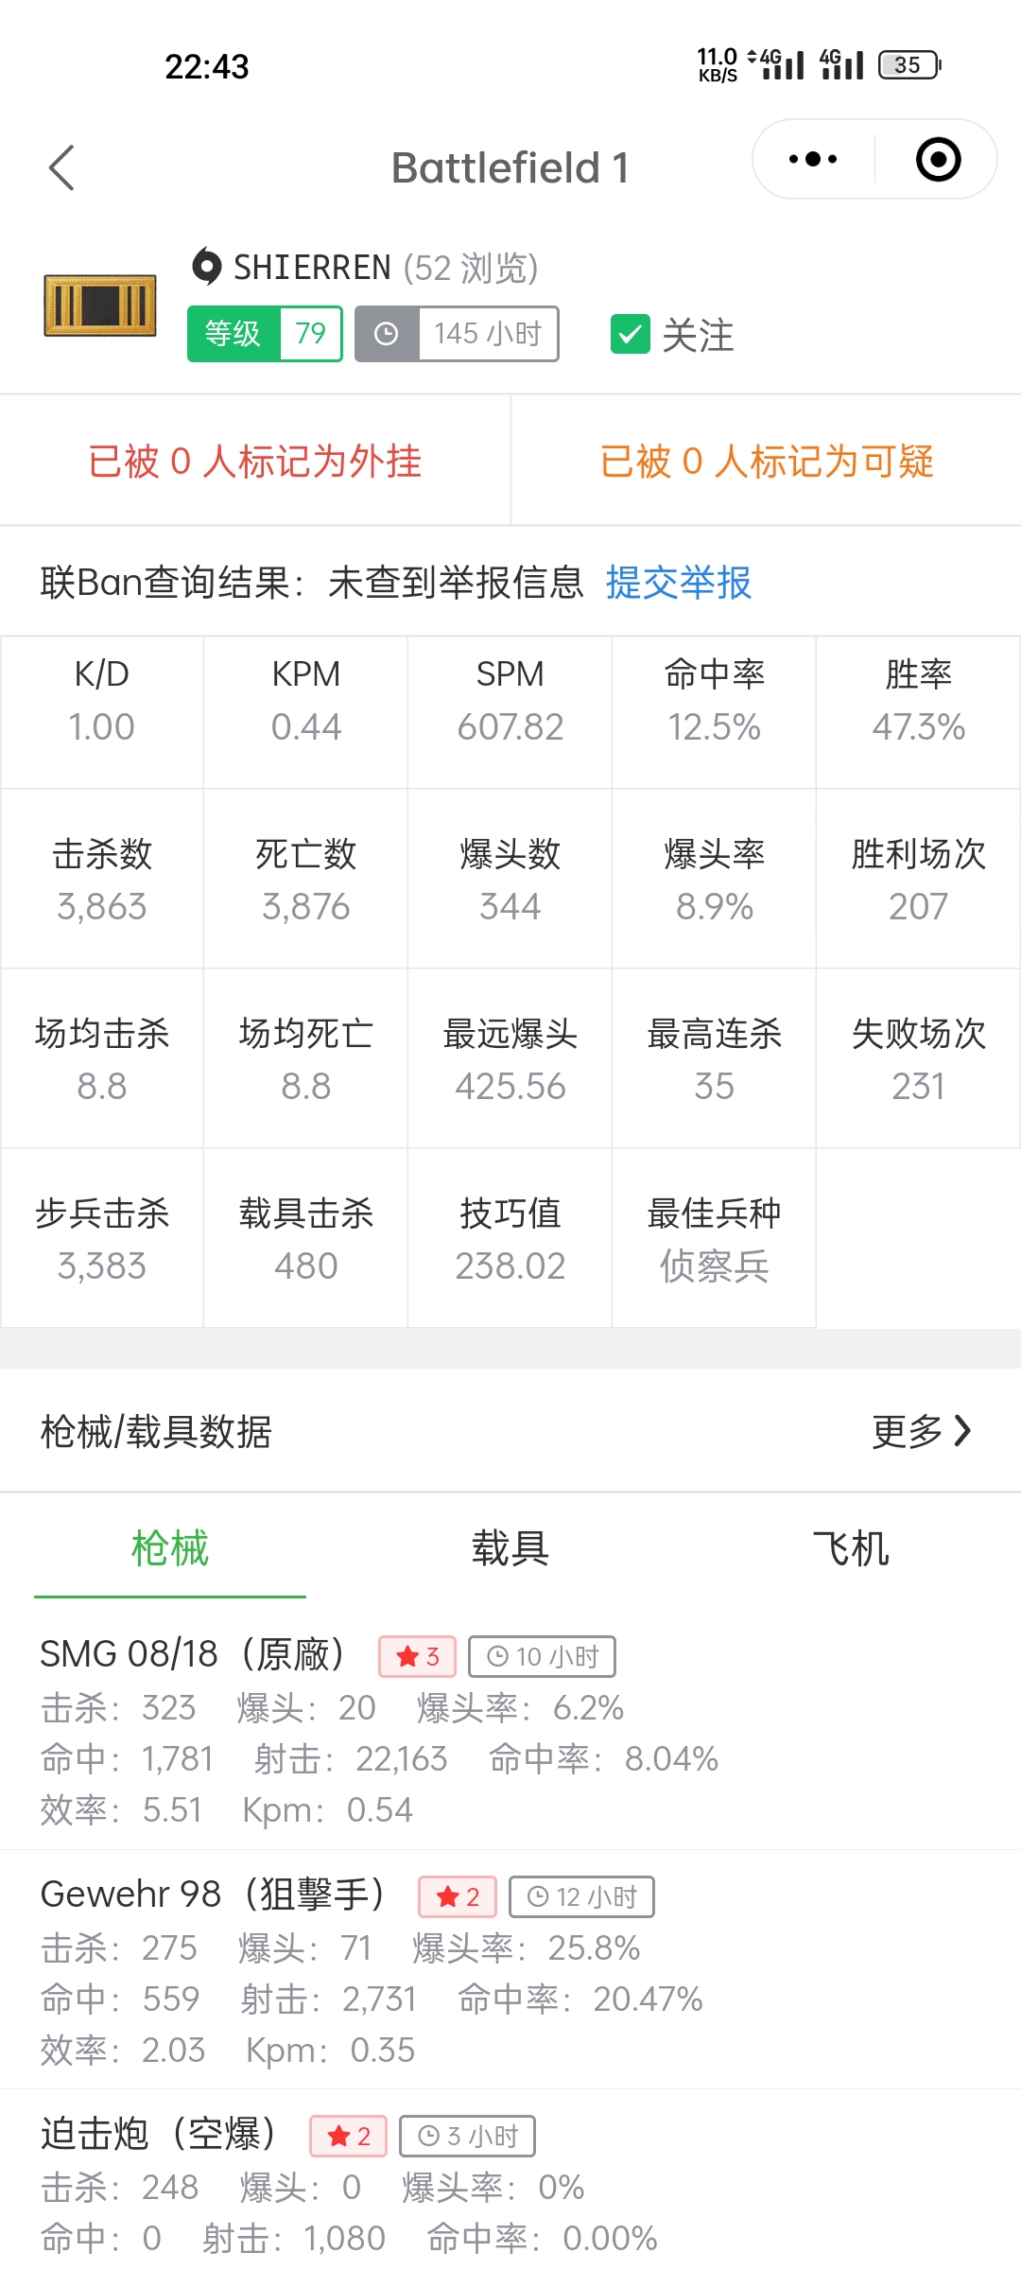Tap the chevron next to 更多

coord(962,1431)
